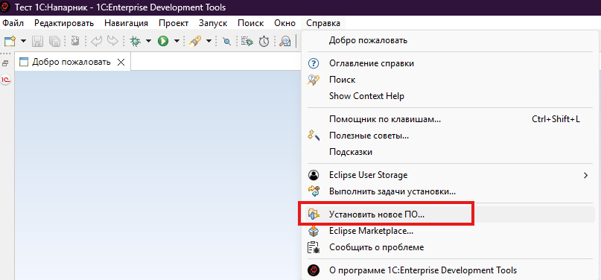Click Show Context Help entry
601x280 pixels.
pos(449,96)
